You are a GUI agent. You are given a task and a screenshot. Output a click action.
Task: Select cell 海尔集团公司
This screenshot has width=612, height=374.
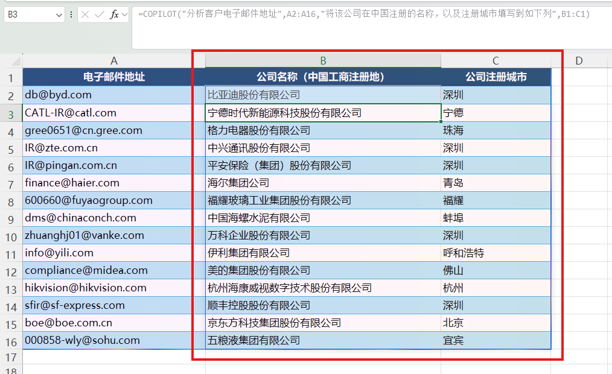click(323, 183)
